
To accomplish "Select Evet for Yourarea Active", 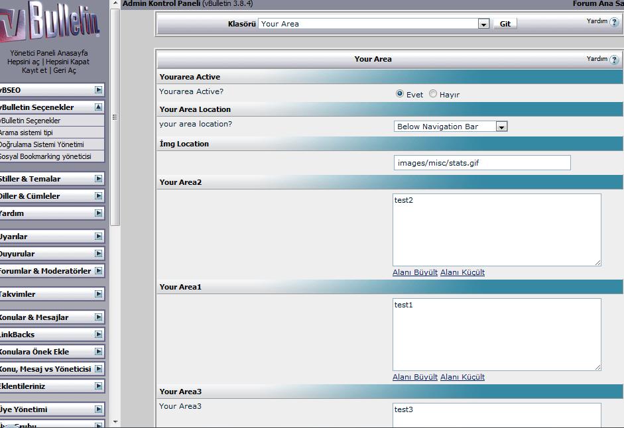I will coord(400,94).
